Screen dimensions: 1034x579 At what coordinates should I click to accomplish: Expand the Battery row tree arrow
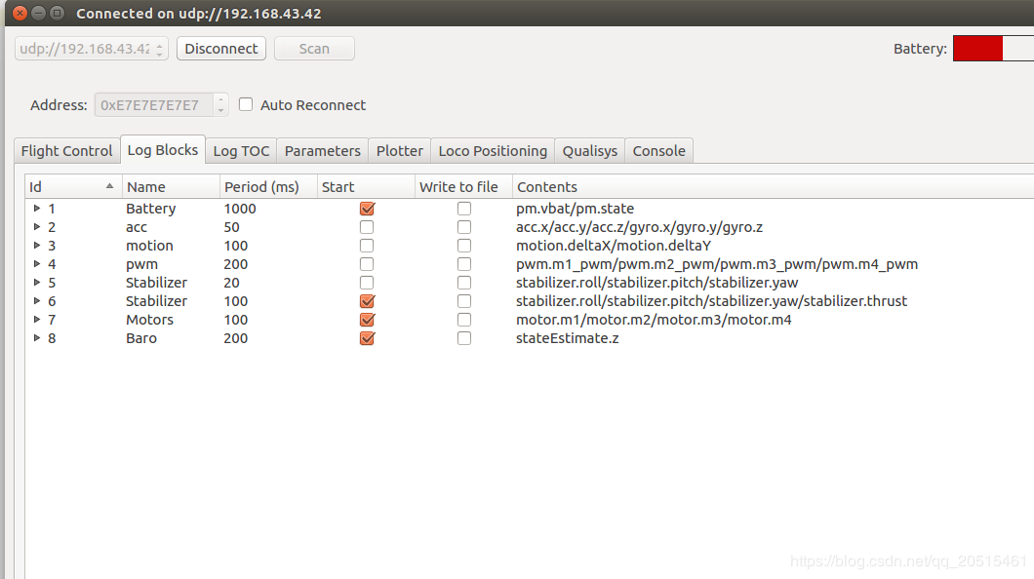[x=37, y=209]
